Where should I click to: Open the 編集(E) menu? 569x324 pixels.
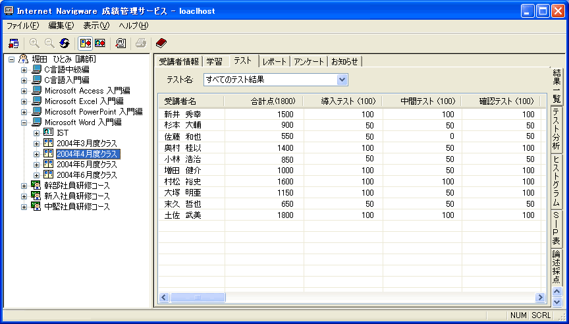point(61,26)
